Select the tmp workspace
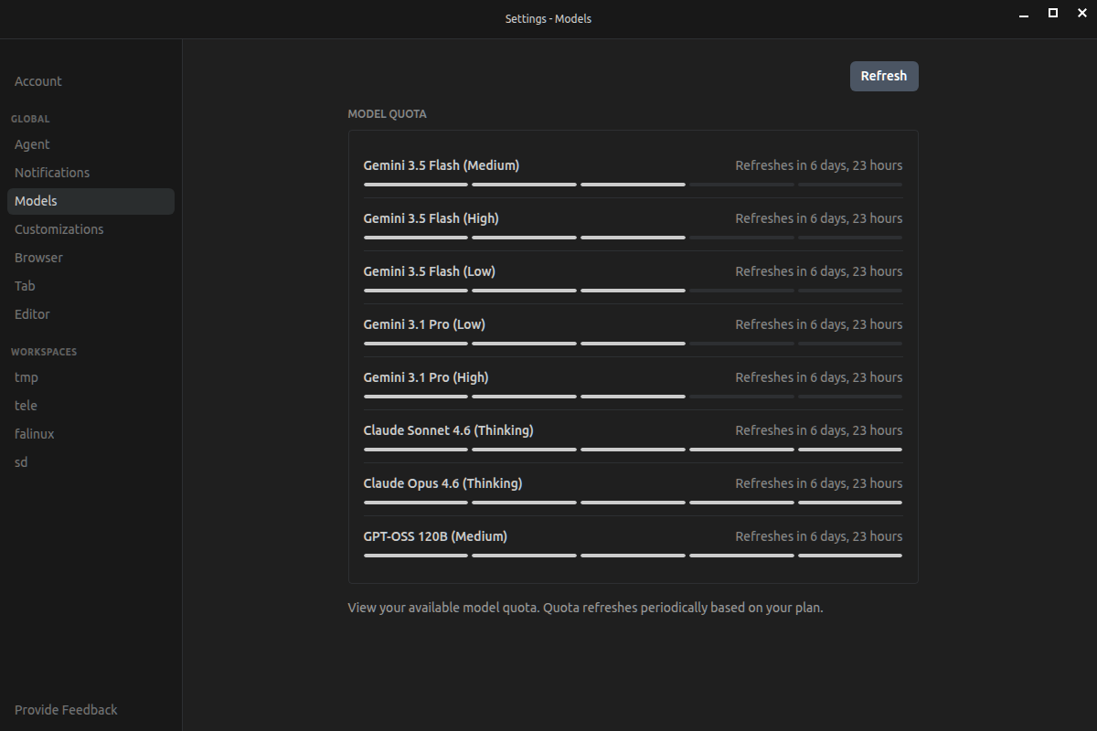Screen dimensions: 1097x731 (27, 377)
